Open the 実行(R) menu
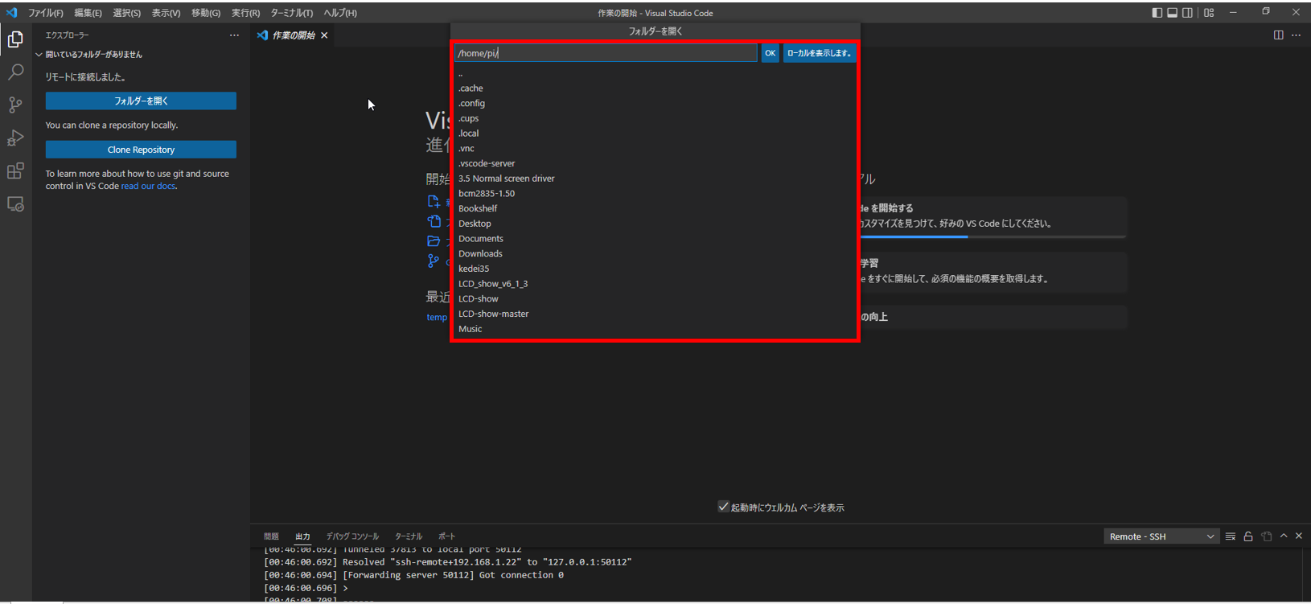 (x=245, y=13)
